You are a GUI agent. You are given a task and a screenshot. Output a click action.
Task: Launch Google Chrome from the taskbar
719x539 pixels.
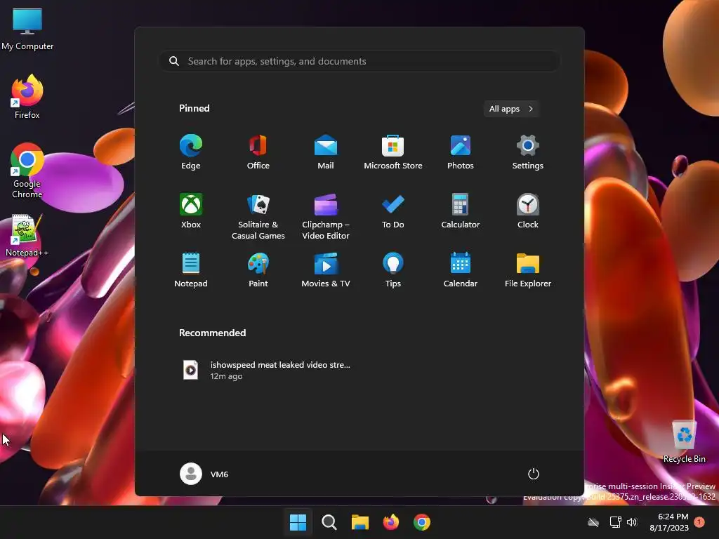[x=422, y=522]
